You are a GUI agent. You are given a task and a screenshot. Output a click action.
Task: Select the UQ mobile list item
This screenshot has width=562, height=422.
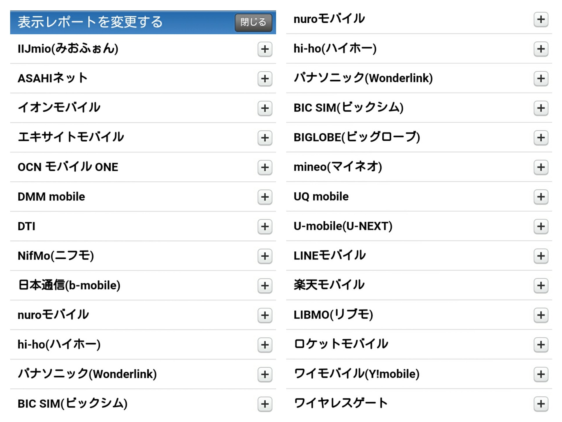click(321, 197)
